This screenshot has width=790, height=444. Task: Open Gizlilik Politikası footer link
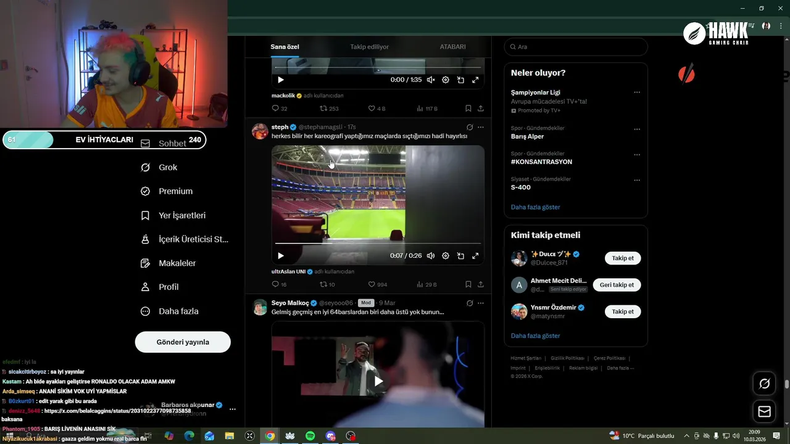click(567, 358)
